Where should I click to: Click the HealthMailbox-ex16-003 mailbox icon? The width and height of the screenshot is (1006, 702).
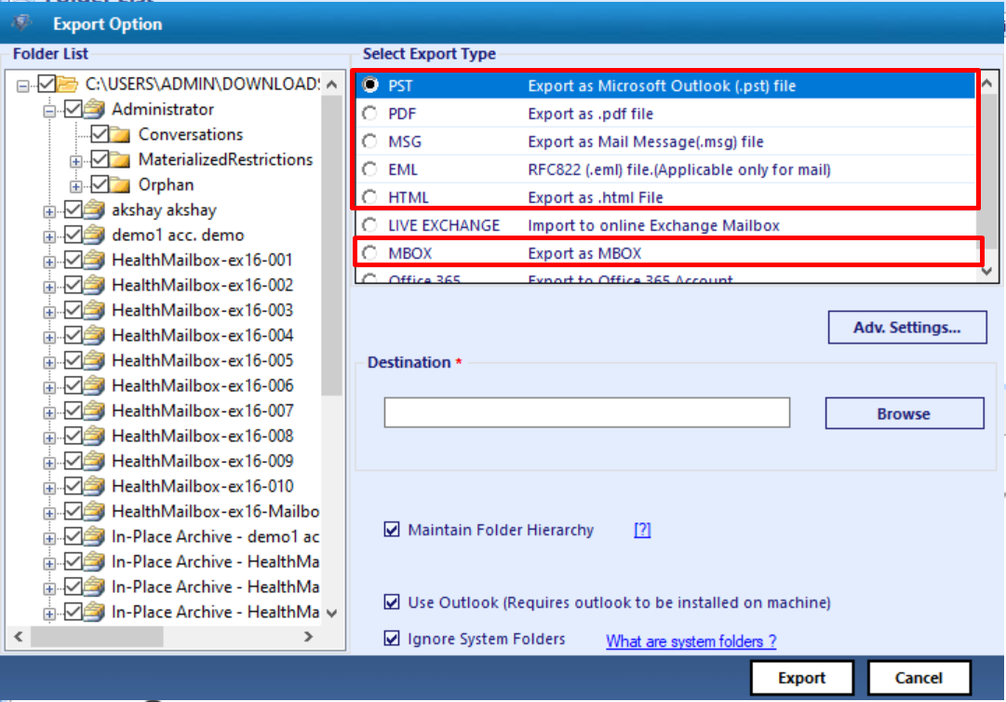pos(94,310)
